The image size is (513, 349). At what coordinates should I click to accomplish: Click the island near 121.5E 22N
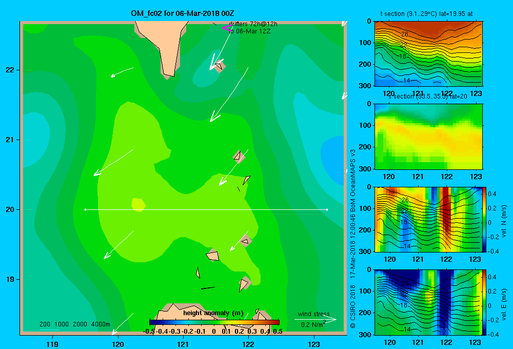tap(220, 66)
